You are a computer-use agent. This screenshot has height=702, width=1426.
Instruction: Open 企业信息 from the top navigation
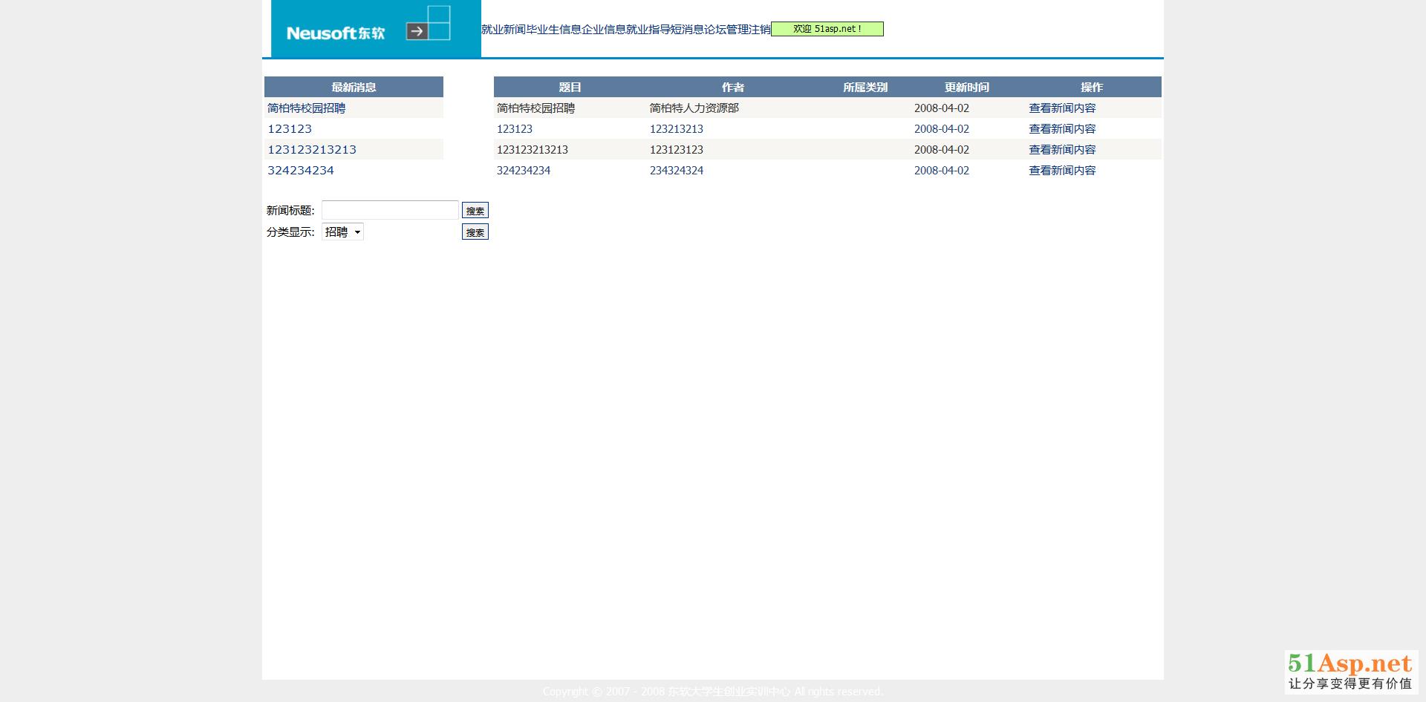pyautogui.click(x=604, y=30)
